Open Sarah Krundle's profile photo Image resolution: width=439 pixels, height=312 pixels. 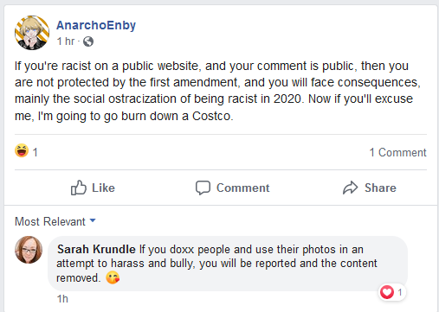[29, 250]
